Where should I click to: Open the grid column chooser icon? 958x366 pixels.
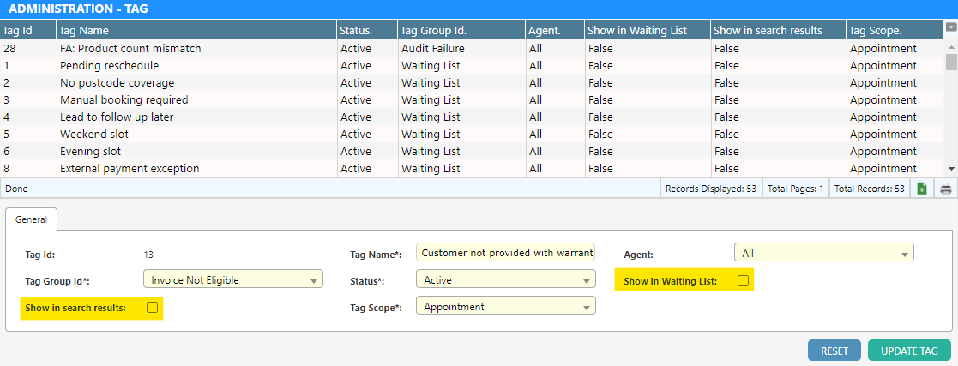pos(950,28)
